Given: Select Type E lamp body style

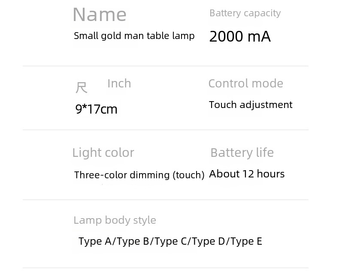Looking at the screenshot, I should click(x=246, y=241).
